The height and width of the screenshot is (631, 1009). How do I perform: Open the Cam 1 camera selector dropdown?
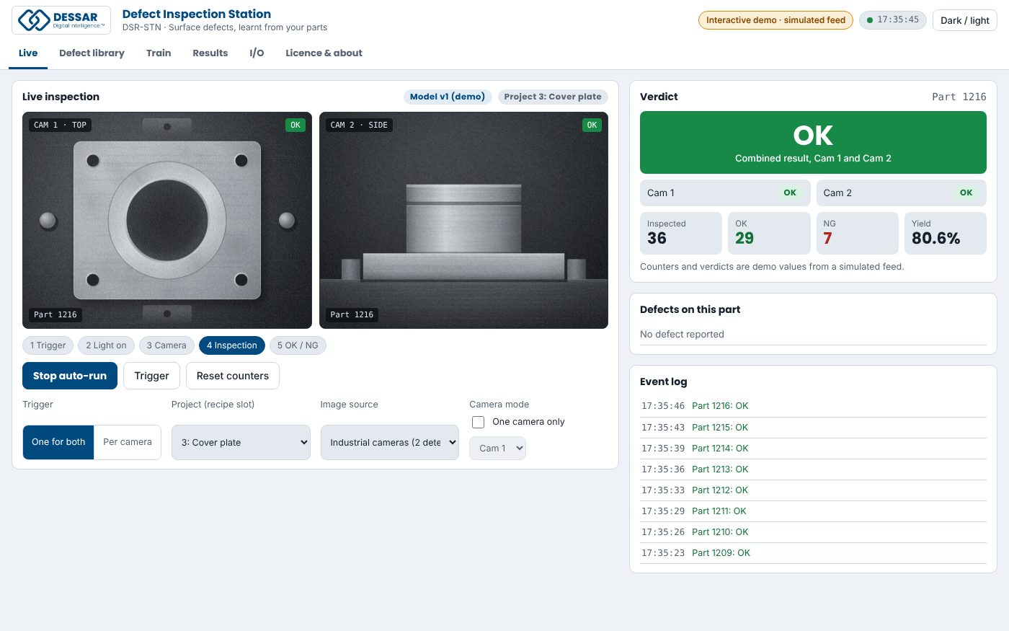pos(497,448)
